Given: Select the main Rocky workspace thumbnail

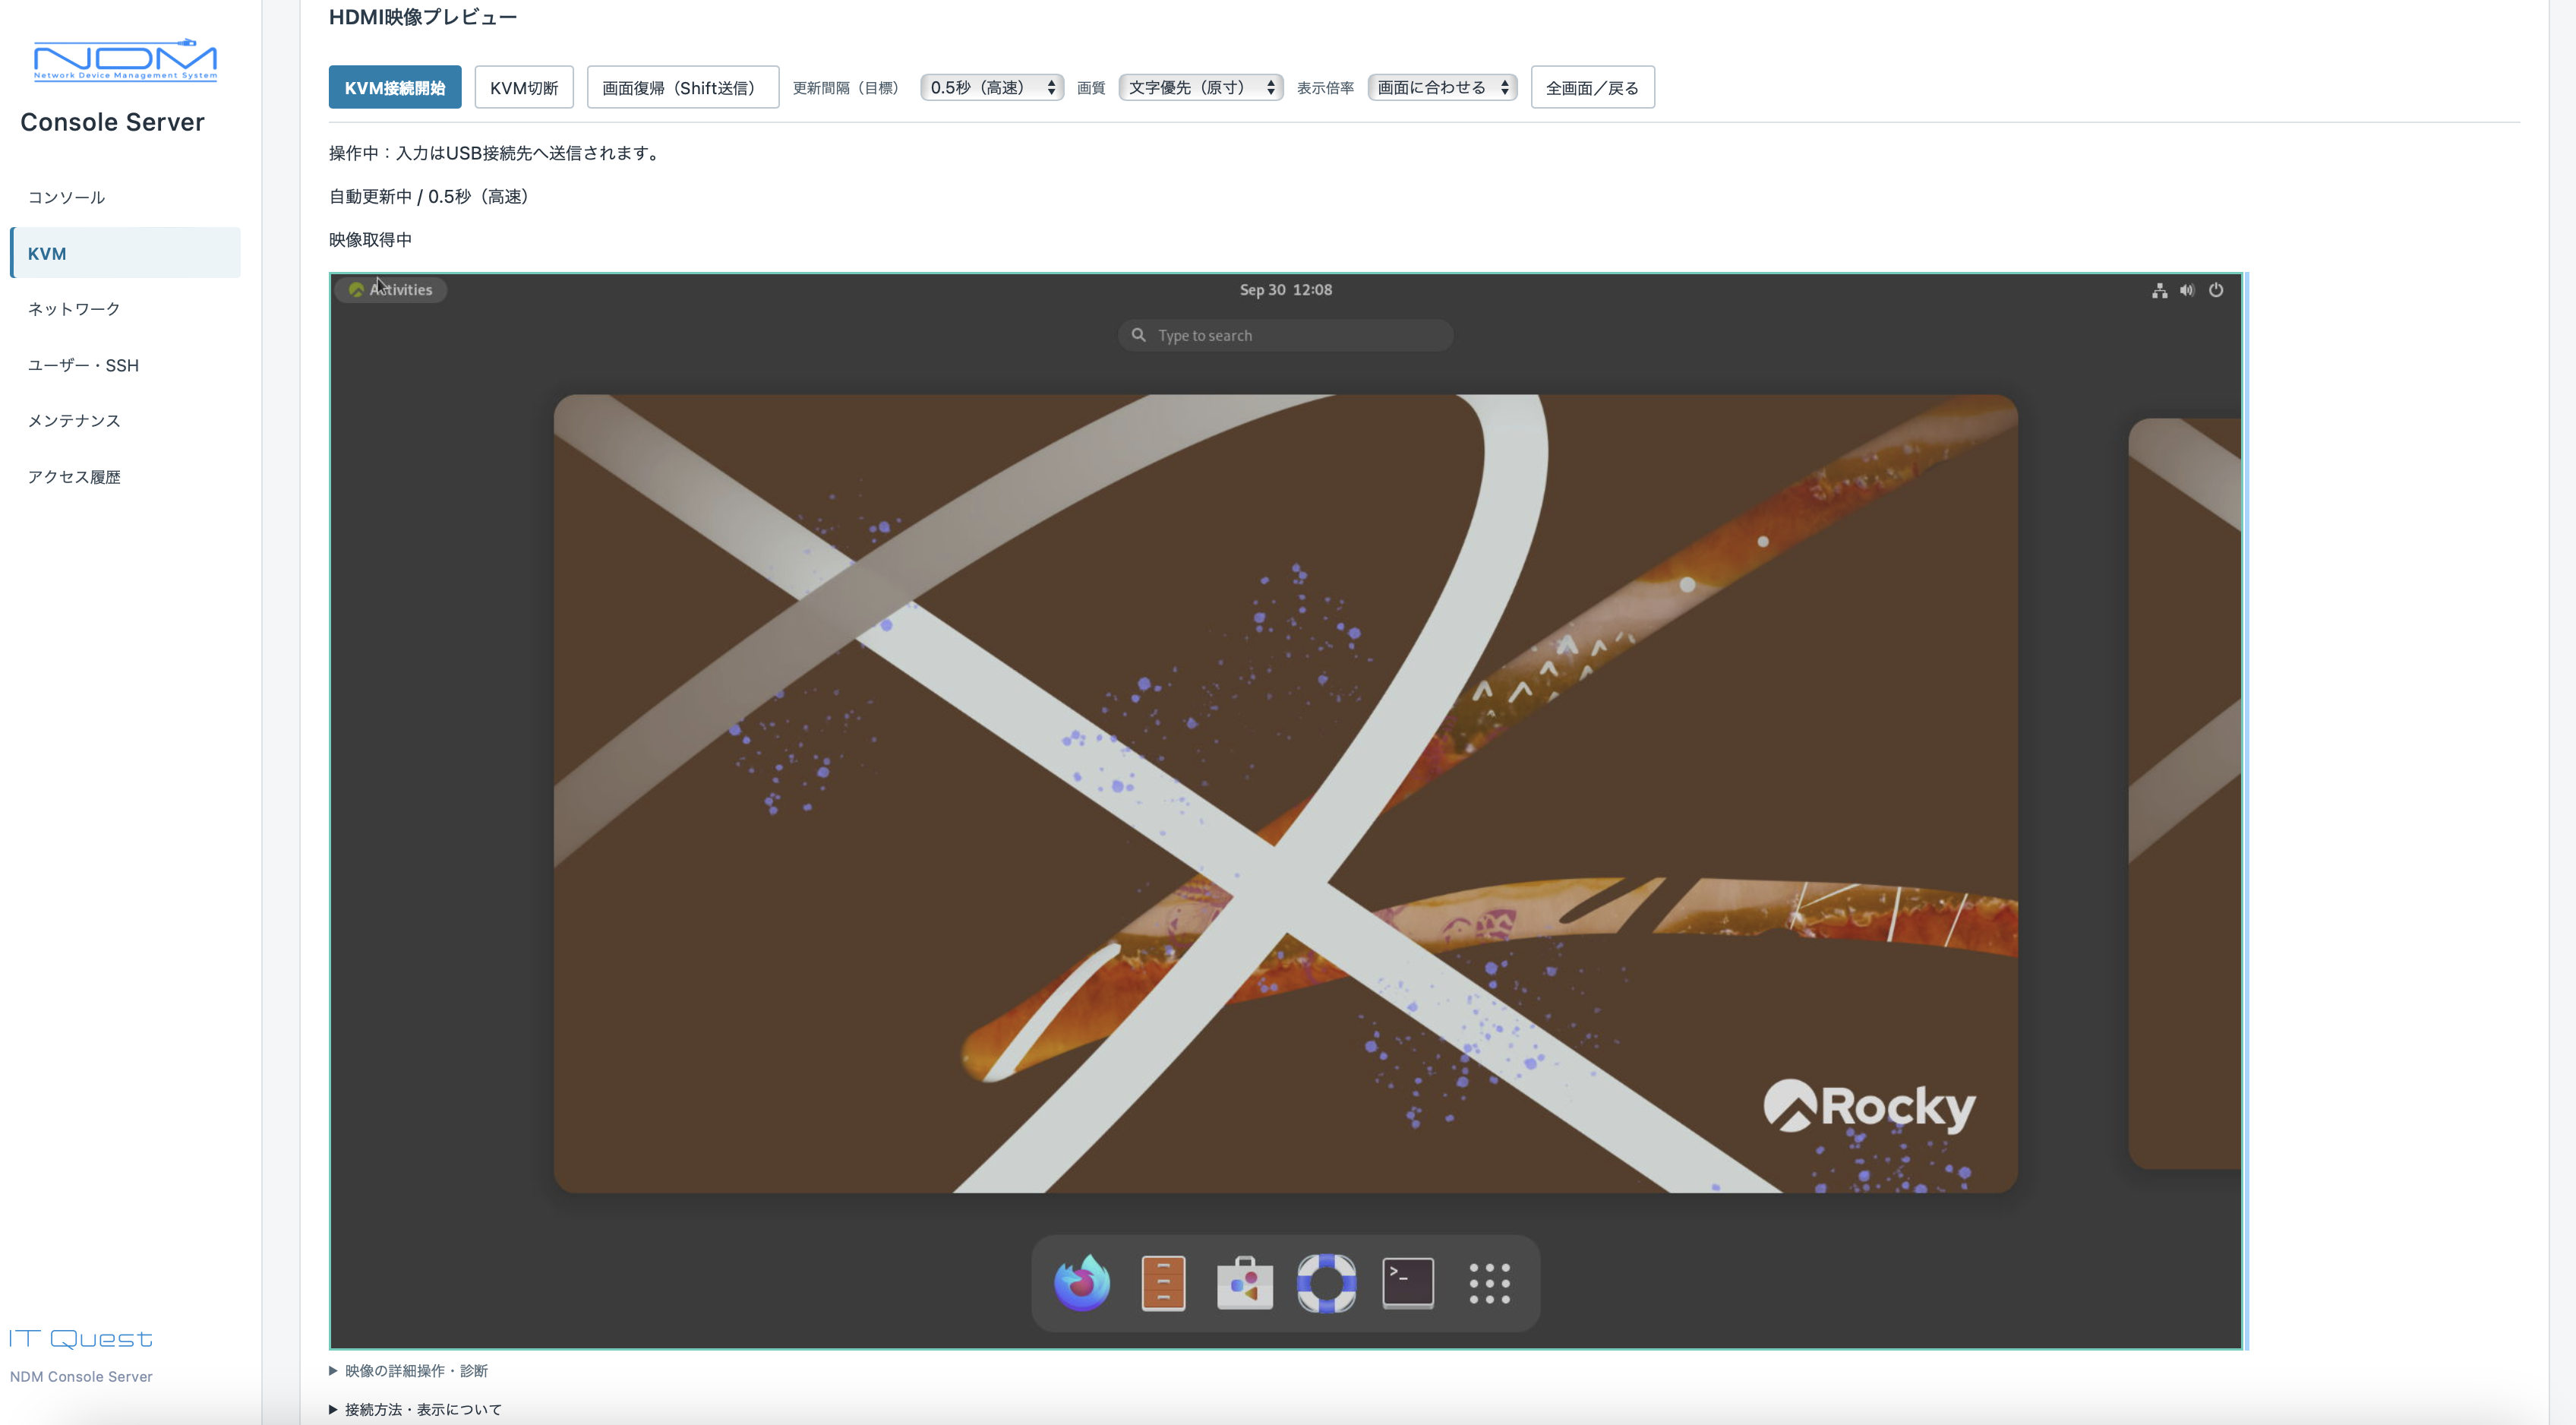Looking at the screenshot, I should pyautogui.click(x=1286, y=794).
